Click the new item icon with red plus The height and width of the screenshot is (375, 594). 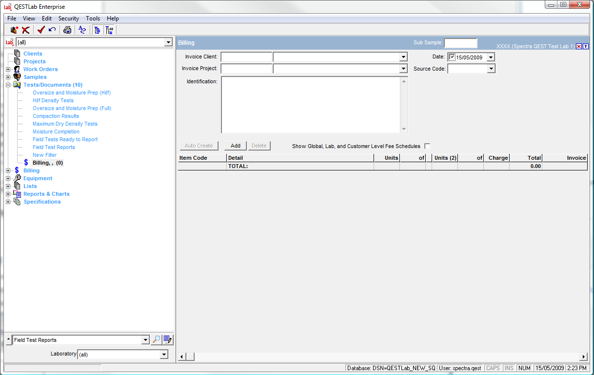point(14,30)
